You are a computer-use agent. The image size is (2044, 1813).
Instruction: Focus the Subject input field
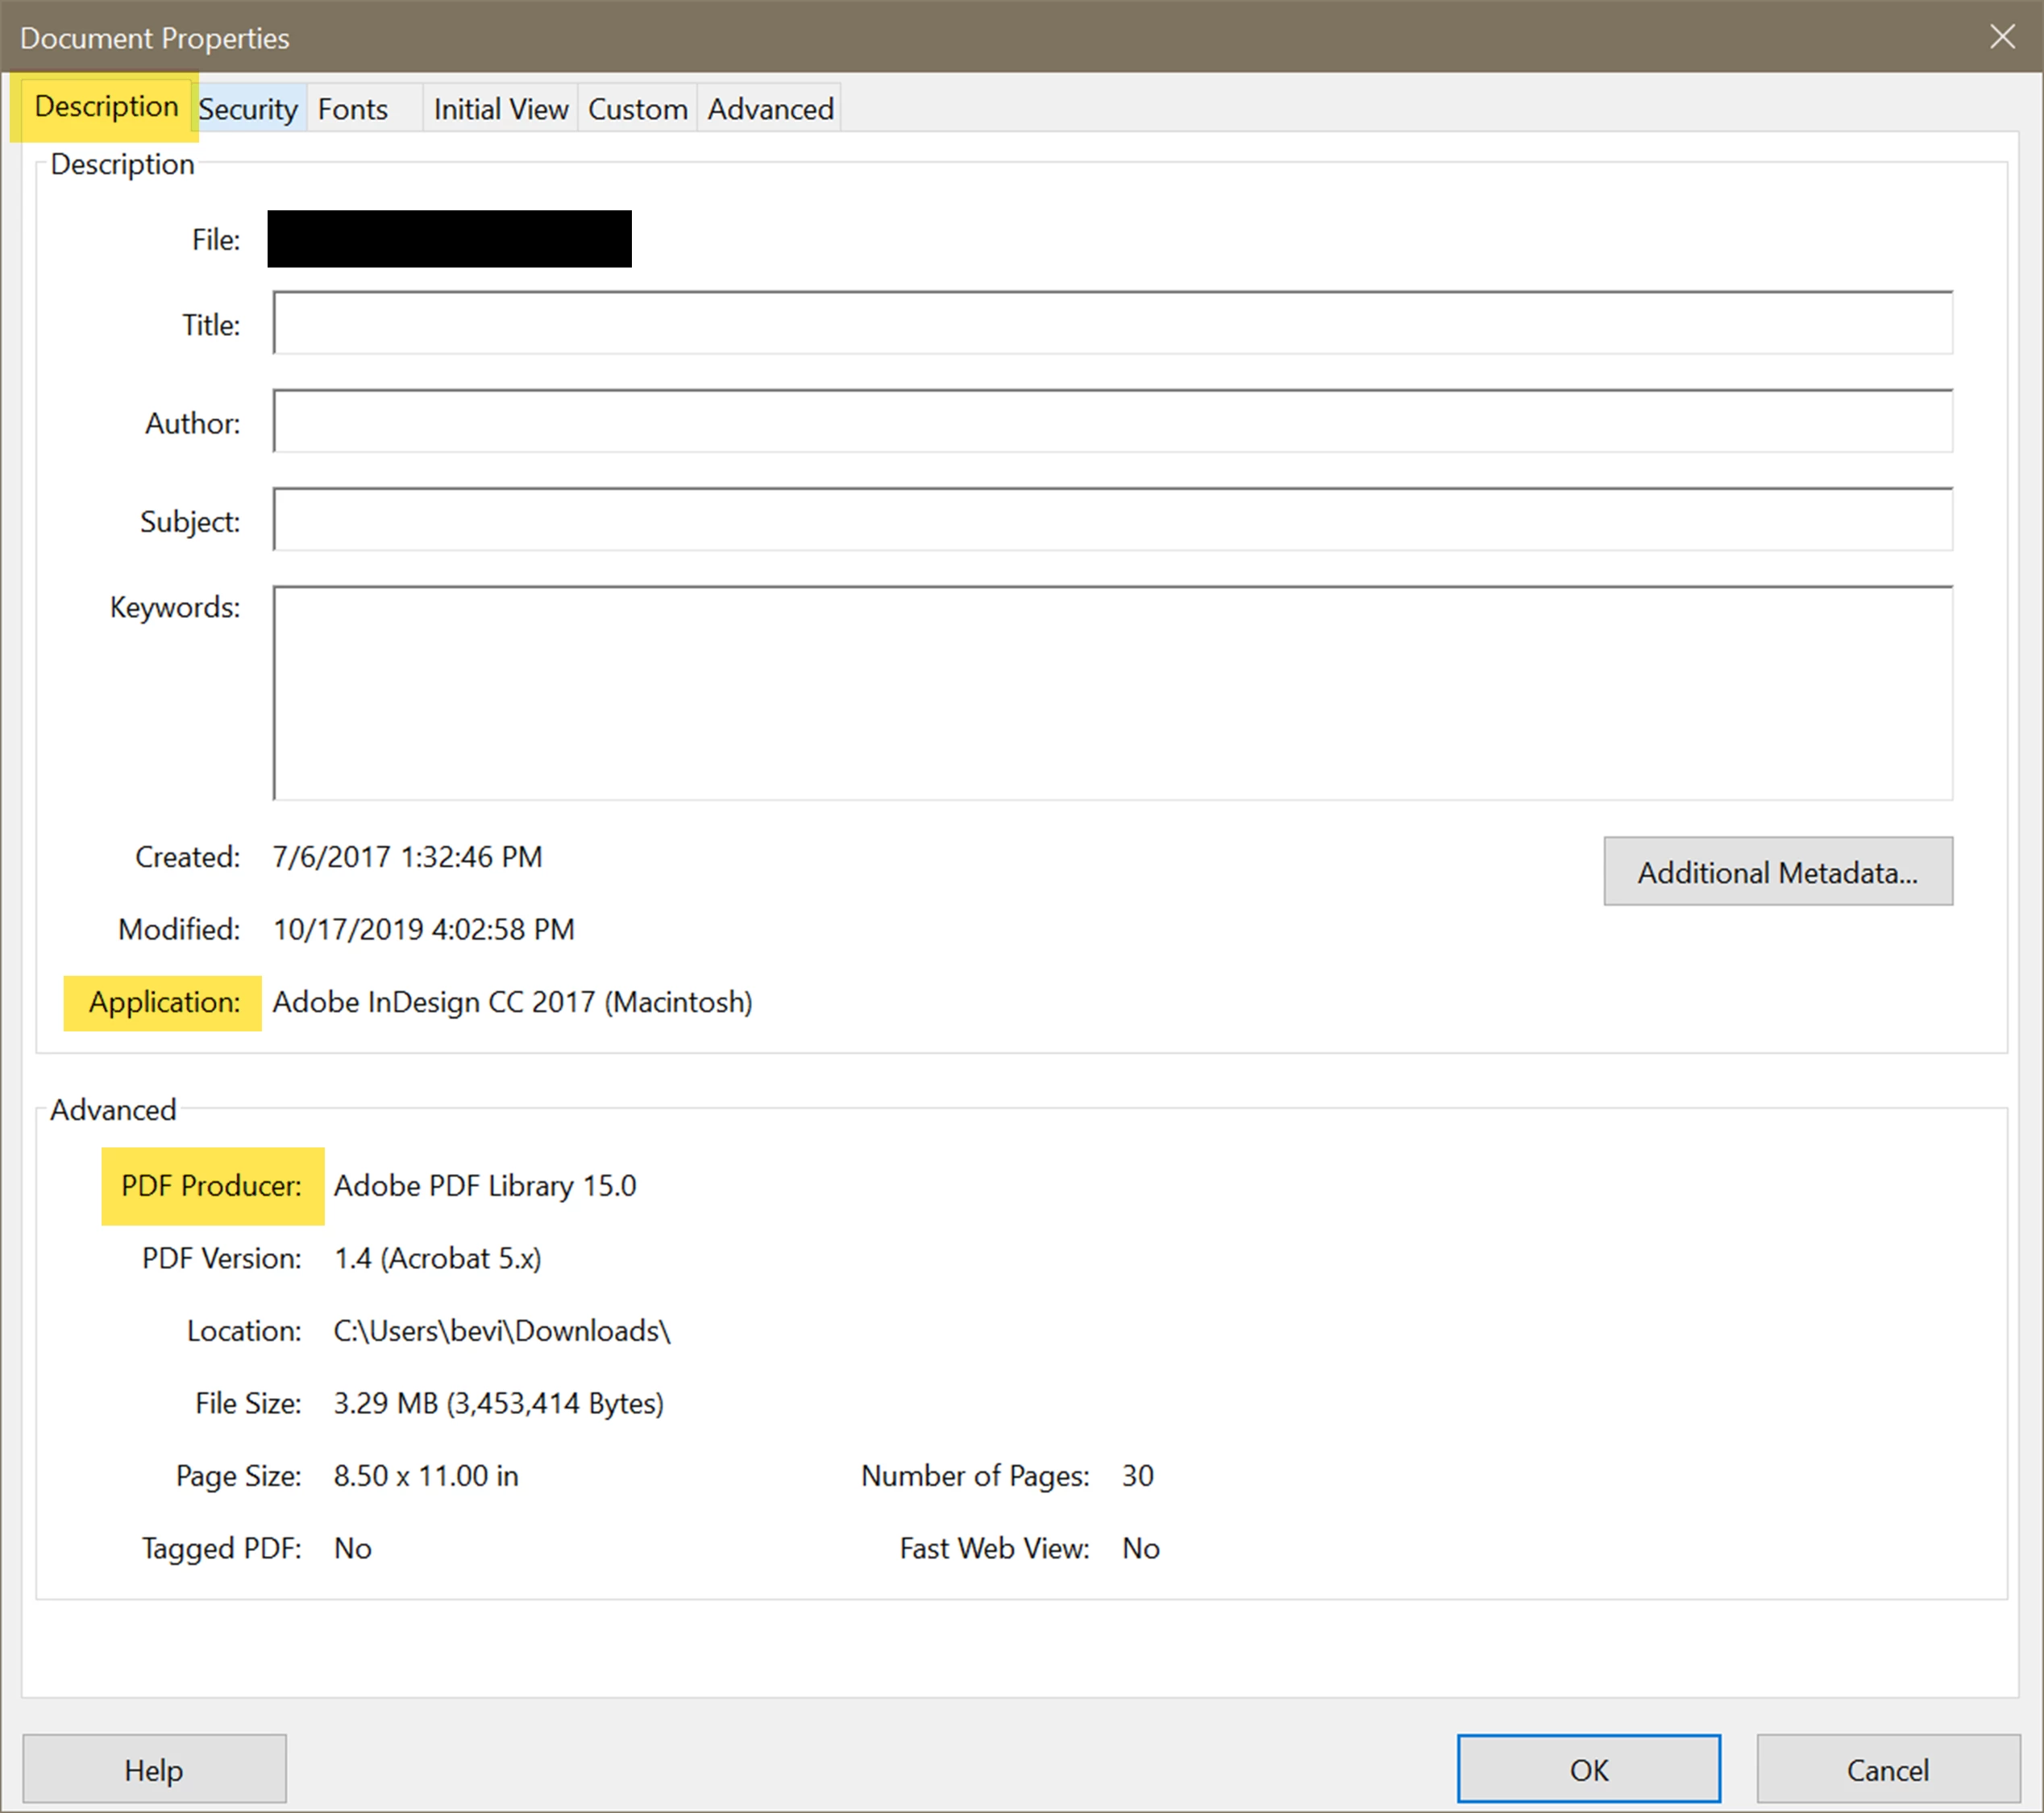click(1112, 520)
